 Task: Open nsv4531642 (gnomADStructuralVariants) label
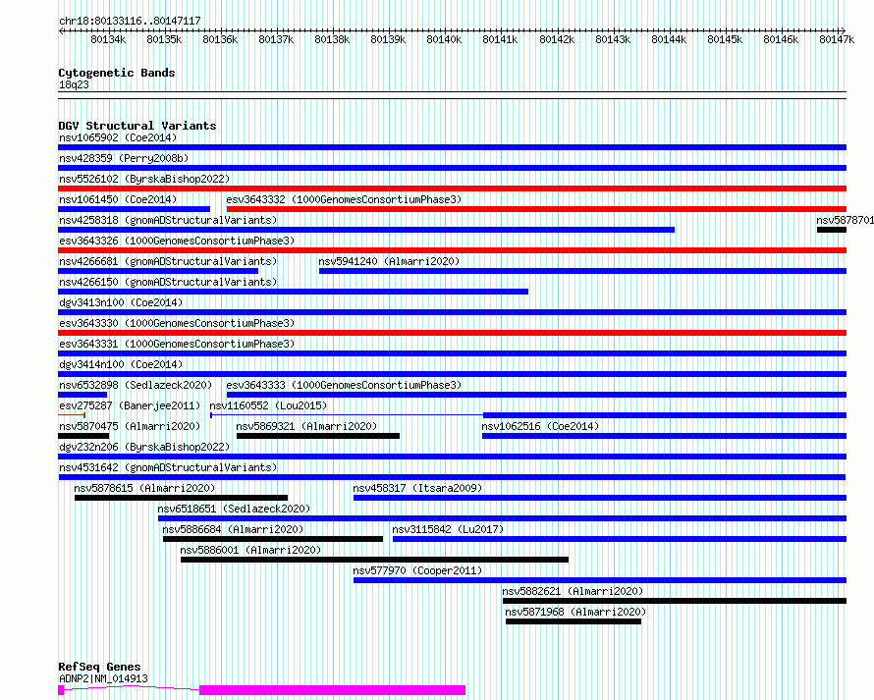168,467
